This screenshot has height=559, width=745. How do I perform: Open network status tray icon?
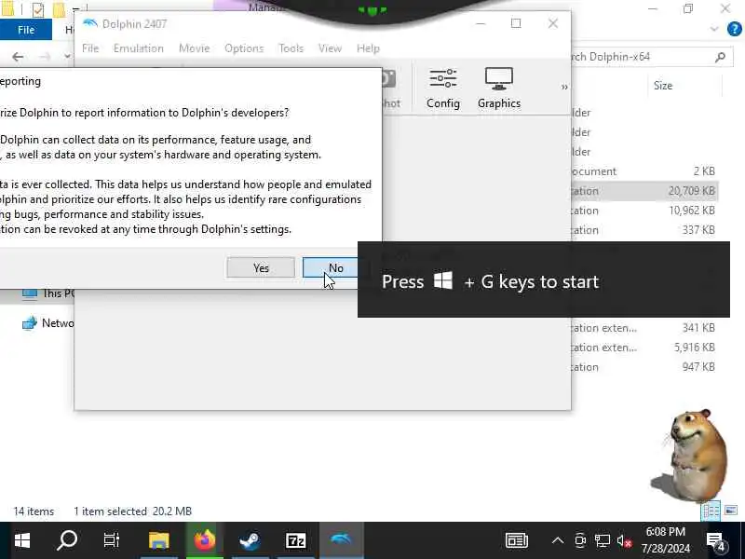tap(602, 540)
